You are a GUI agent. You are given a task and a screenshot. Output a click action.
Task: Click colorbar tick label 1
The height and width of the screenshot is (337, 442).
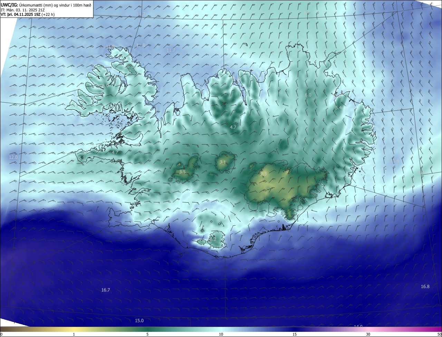click(74, 334)
